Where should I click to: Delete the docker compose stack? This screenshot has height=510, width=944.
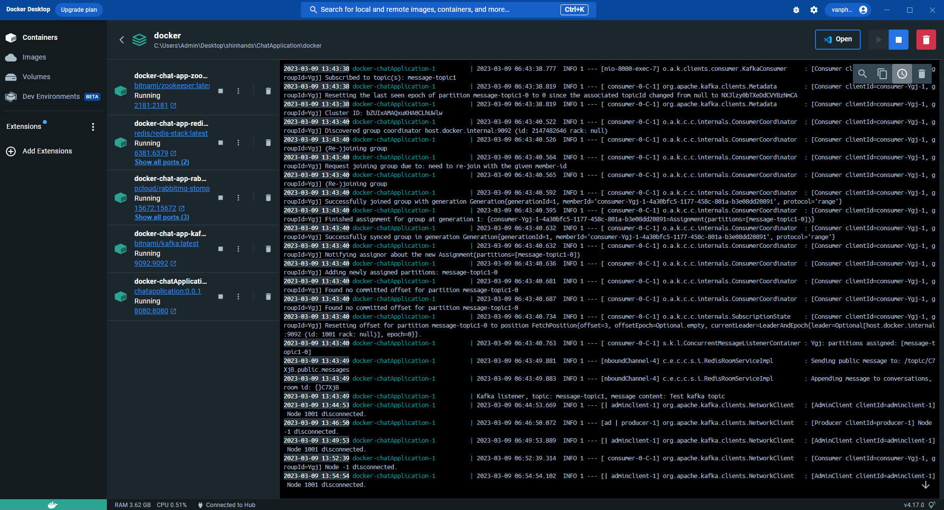(x=926, y=40)
